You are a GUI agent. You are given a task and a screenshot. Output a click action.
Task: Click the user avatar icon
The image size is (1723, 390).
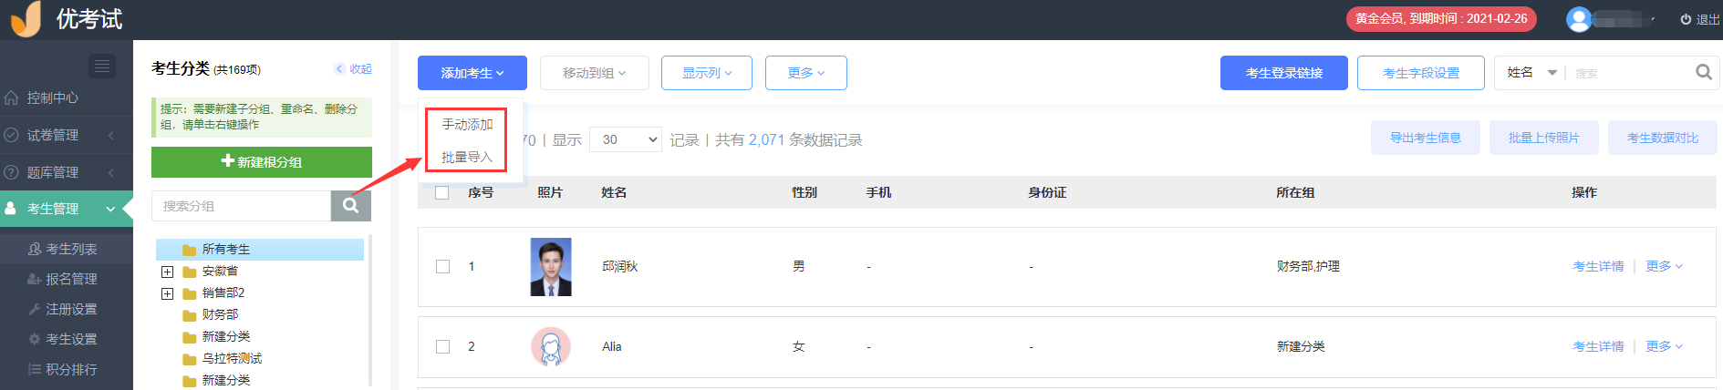(x=1579, y=19)
